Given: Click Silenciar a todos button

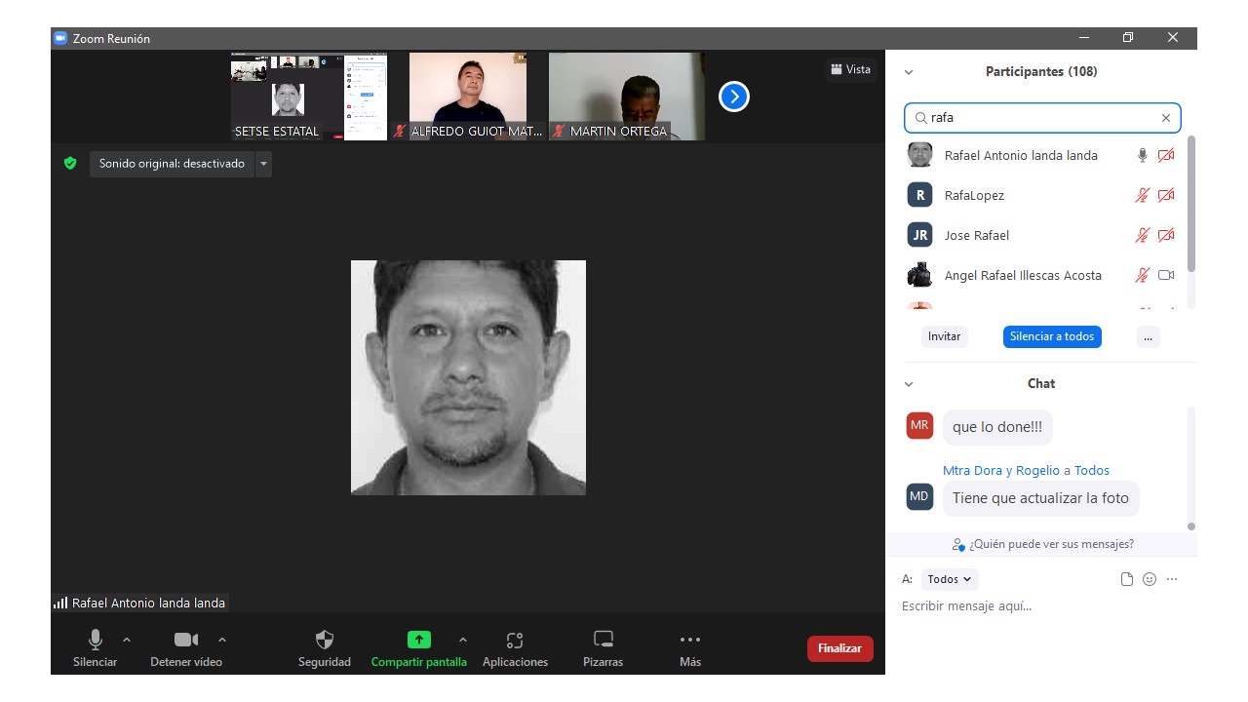Looking at the screenshot, I should (x=1052, y=336).
